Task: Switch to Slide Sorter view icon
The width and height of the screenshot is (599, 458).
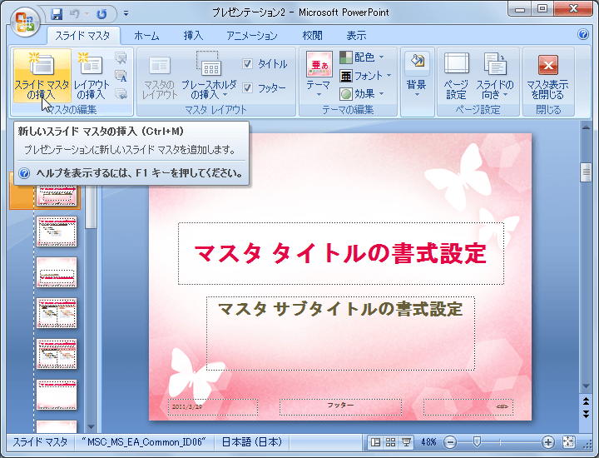Action: coord(391,443)
